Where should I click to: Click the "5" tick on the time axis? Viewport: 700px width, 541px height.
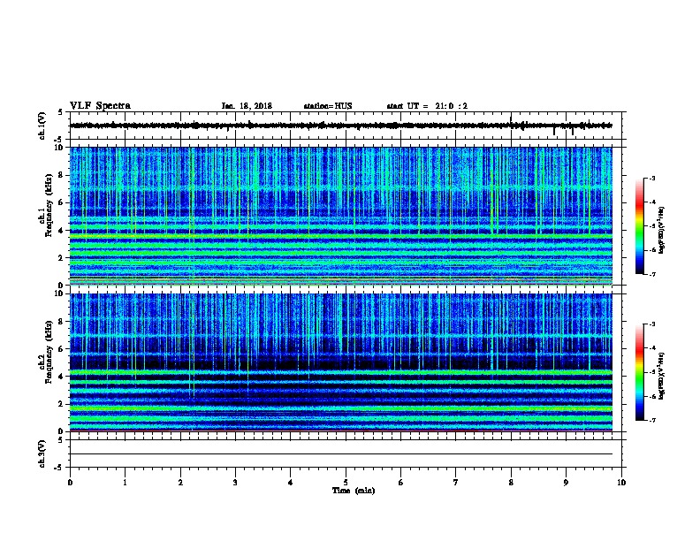tap(346, 483)
